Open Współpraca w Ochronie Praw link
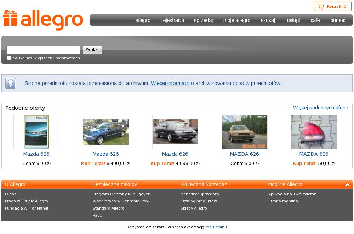 (121, 201)
